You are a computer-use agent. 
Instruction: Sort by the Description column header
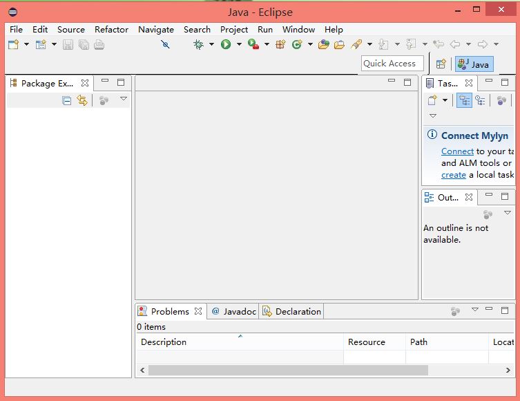coord(240,342)
